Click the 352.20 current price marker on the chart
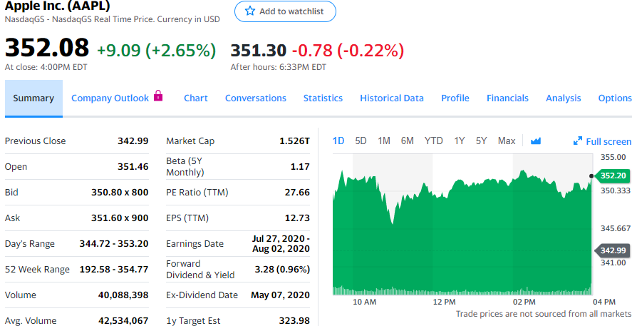This screenshot has width=632, height=326. click(x=612, y=175)
